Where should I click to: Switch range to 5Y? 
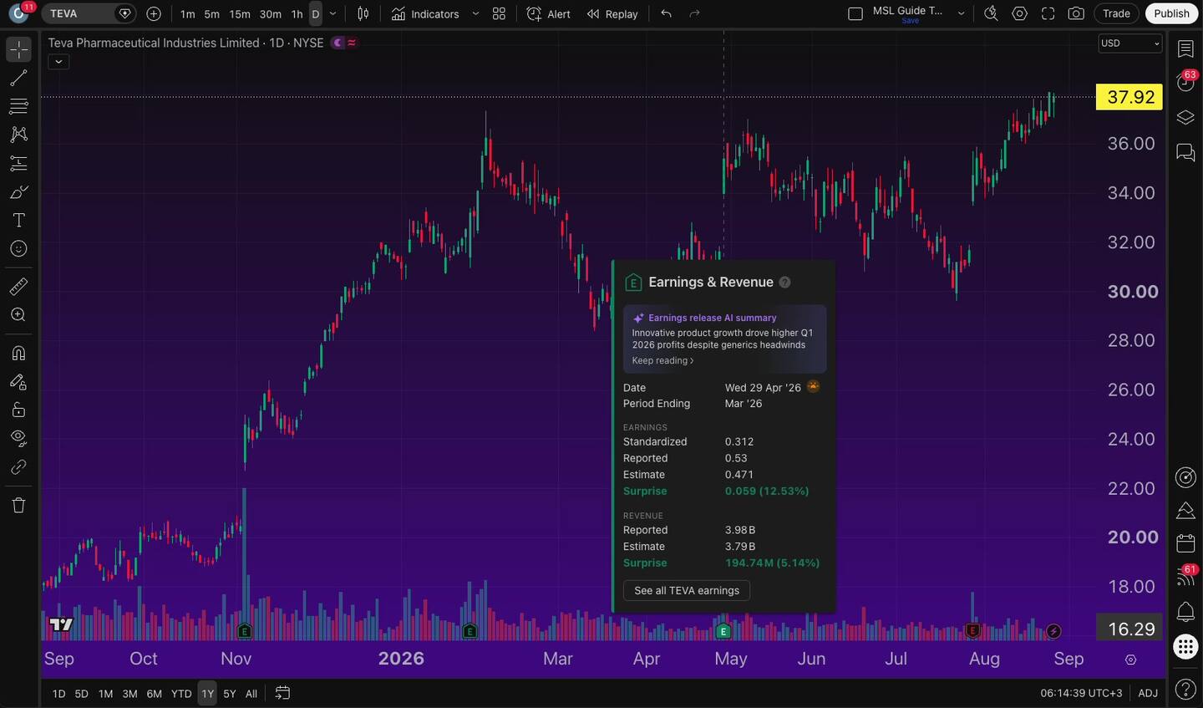pyautogui.click(x=230, y=693)
